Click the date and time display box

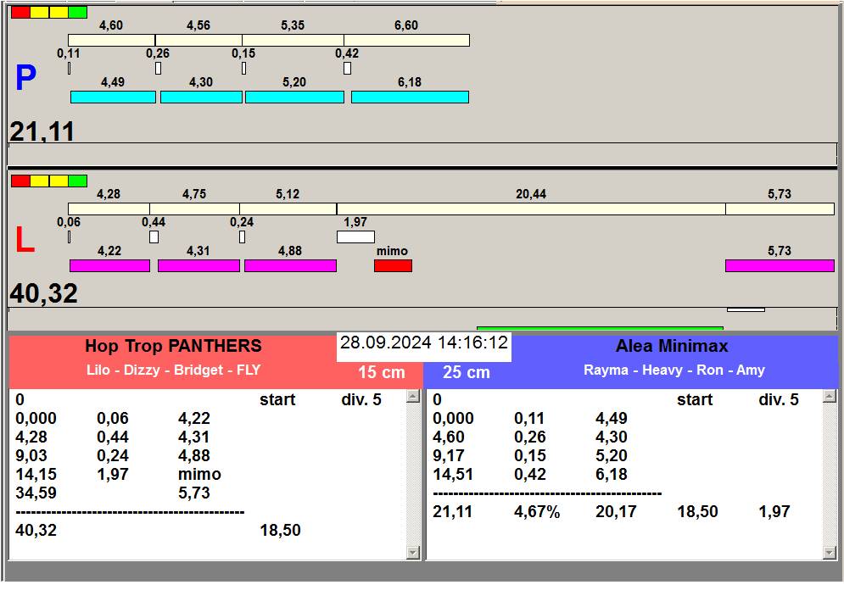[424, 343]
